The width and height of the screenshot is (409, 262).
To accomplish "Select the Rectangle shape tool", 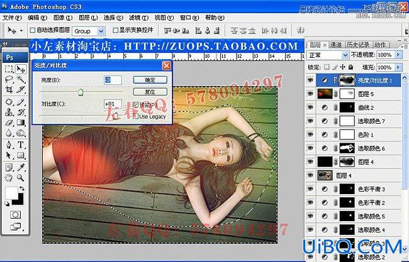I will click(21, 155).
